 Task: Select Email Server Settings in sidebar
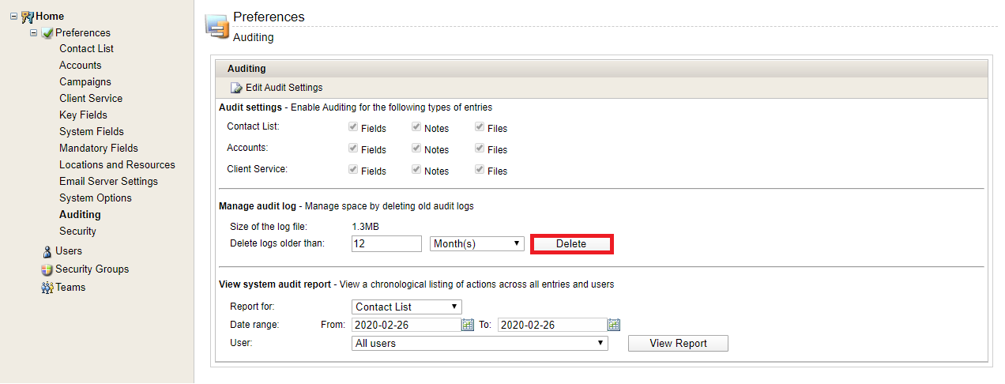(x=108, y=182)
